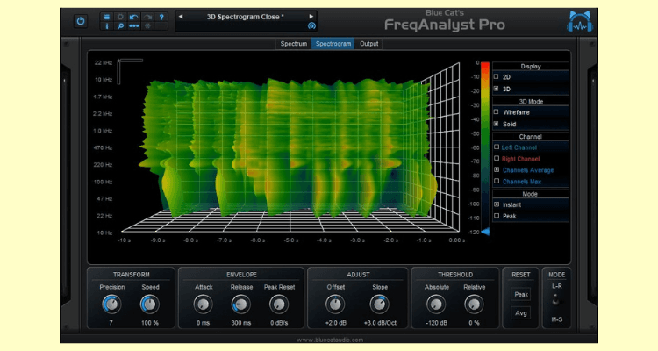The height and width of the screenshot is (351, 658).
Task: Switch to the Output tab
Action: [x=369, y=43]
